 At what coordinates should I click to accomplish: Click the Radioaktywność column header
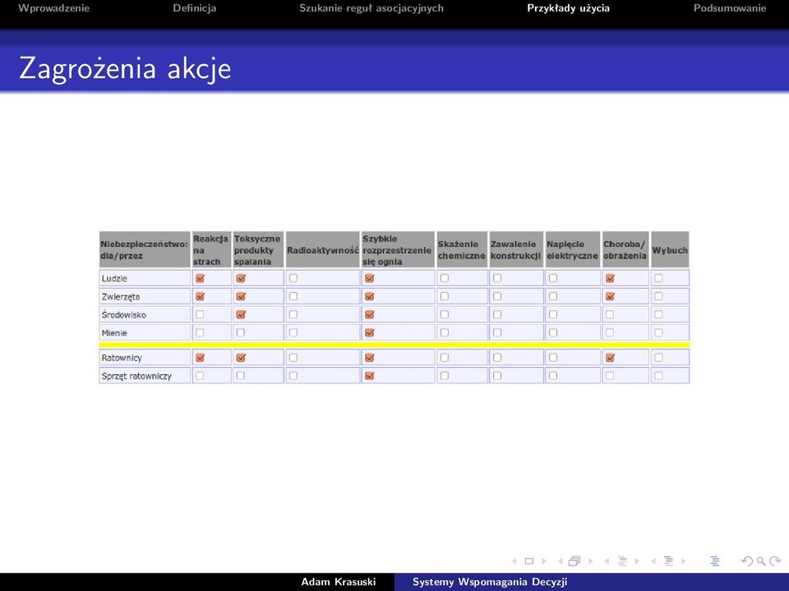click(322, 250)
